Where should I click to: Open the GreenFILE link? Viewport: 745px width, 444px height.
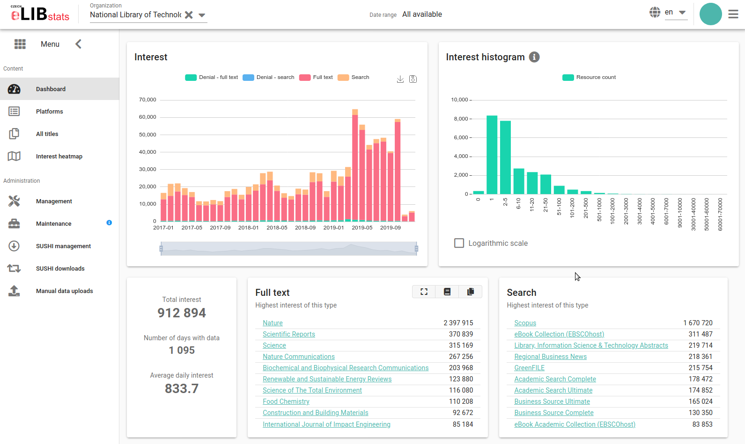(x=529, y=368)
